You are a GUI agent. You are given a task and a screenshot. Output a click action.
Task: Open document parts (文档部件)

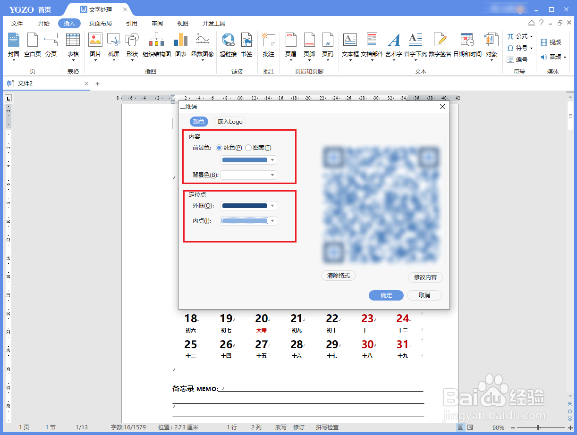pos(372,46)
